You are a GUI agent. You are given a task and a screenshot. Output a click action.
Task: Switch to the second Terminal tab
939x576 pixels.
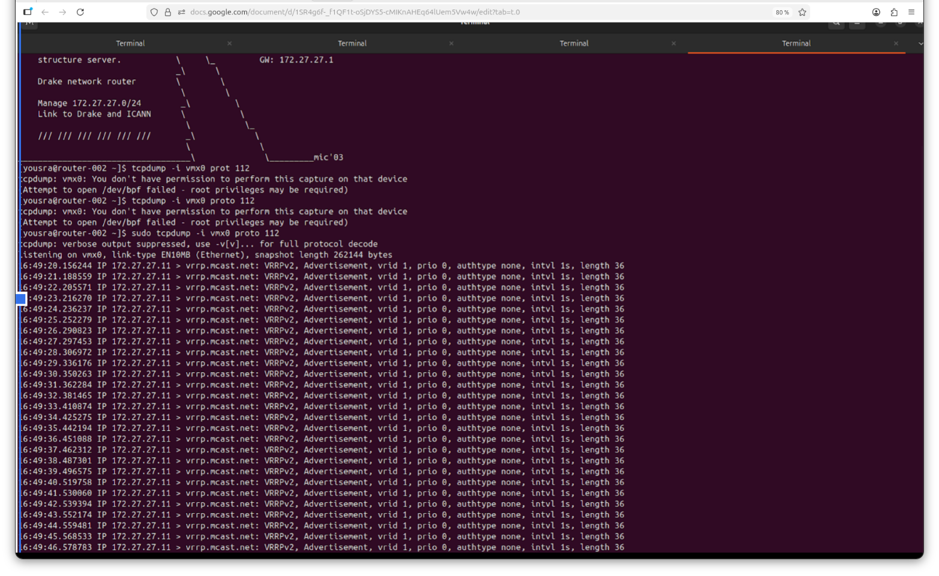click(352, 43)
